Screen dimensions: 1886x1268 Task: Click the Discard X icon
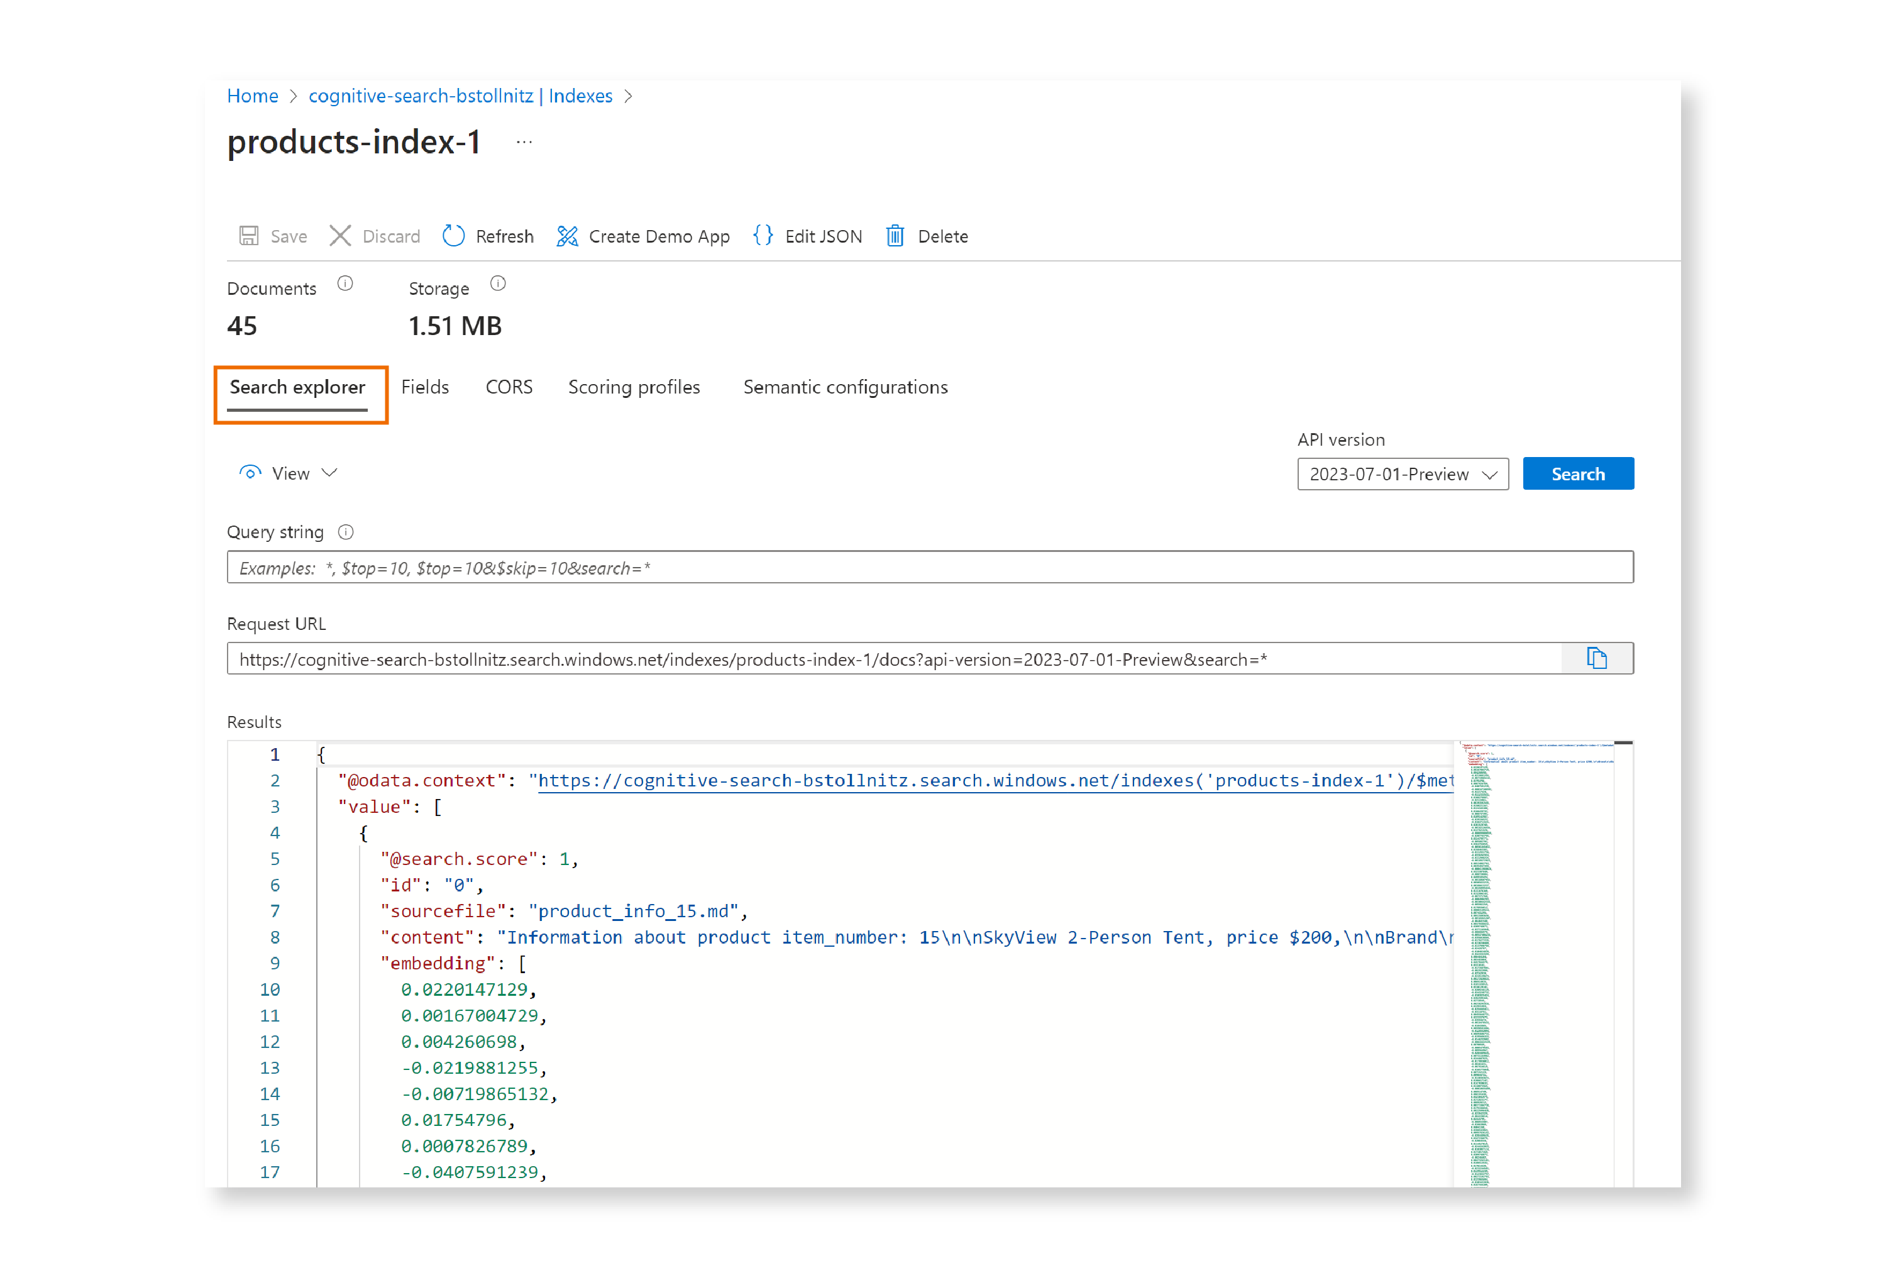tap(341, 236)
